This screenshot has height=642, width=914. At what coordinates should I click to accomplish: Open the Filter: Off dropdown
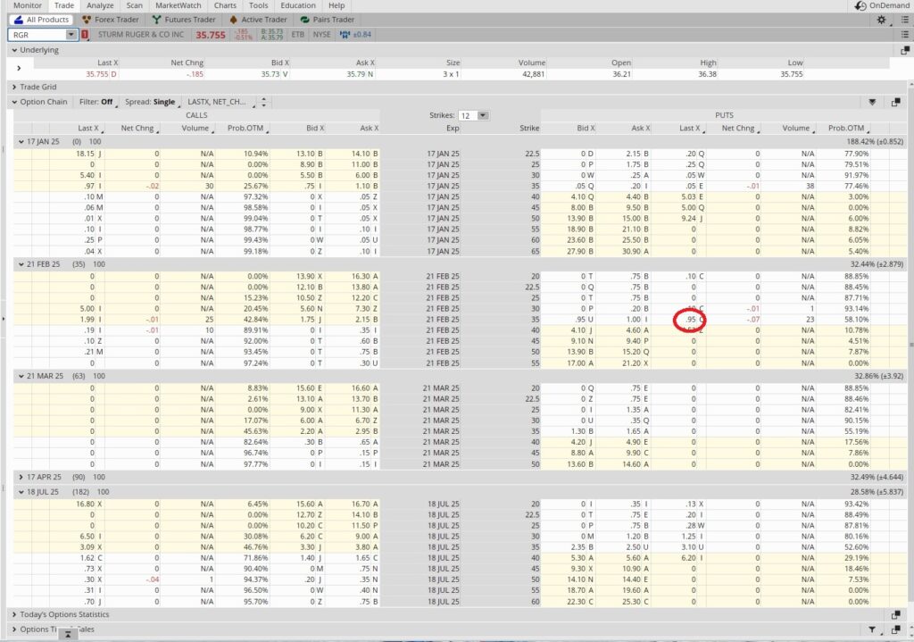pos(97,102)
